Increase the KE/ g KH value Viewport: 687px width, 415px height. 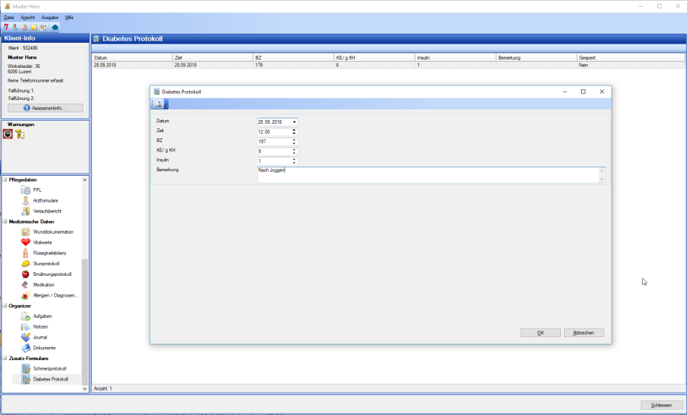point(294,149)
